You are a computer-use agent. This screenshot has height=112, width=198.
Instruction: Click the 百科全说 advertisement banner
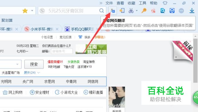pos(166,93)
